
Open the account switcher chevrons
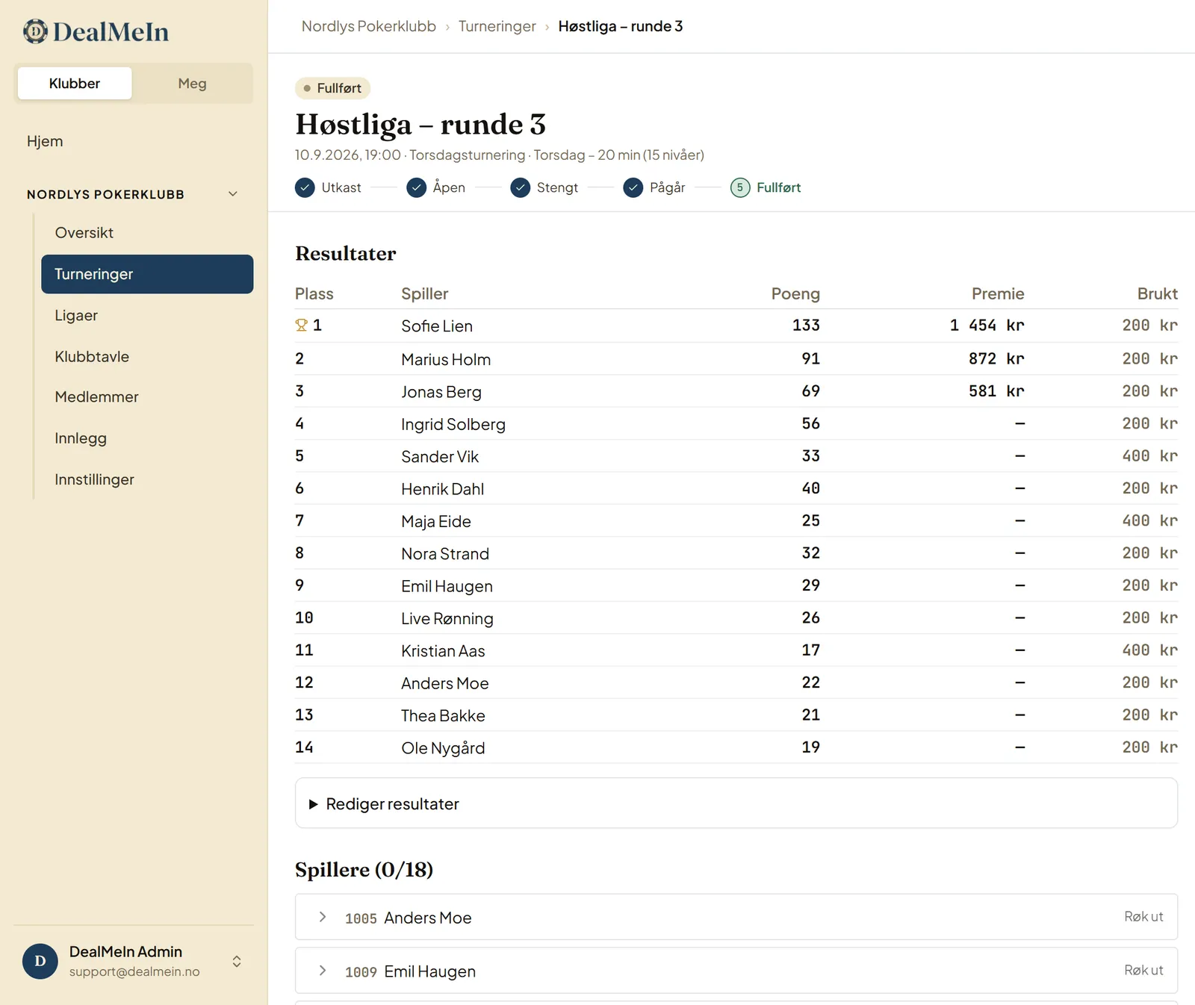(237, 961)
